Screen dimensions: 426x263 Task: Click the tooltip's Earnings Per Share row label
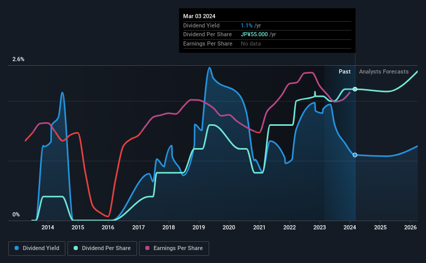coord(208,43)
